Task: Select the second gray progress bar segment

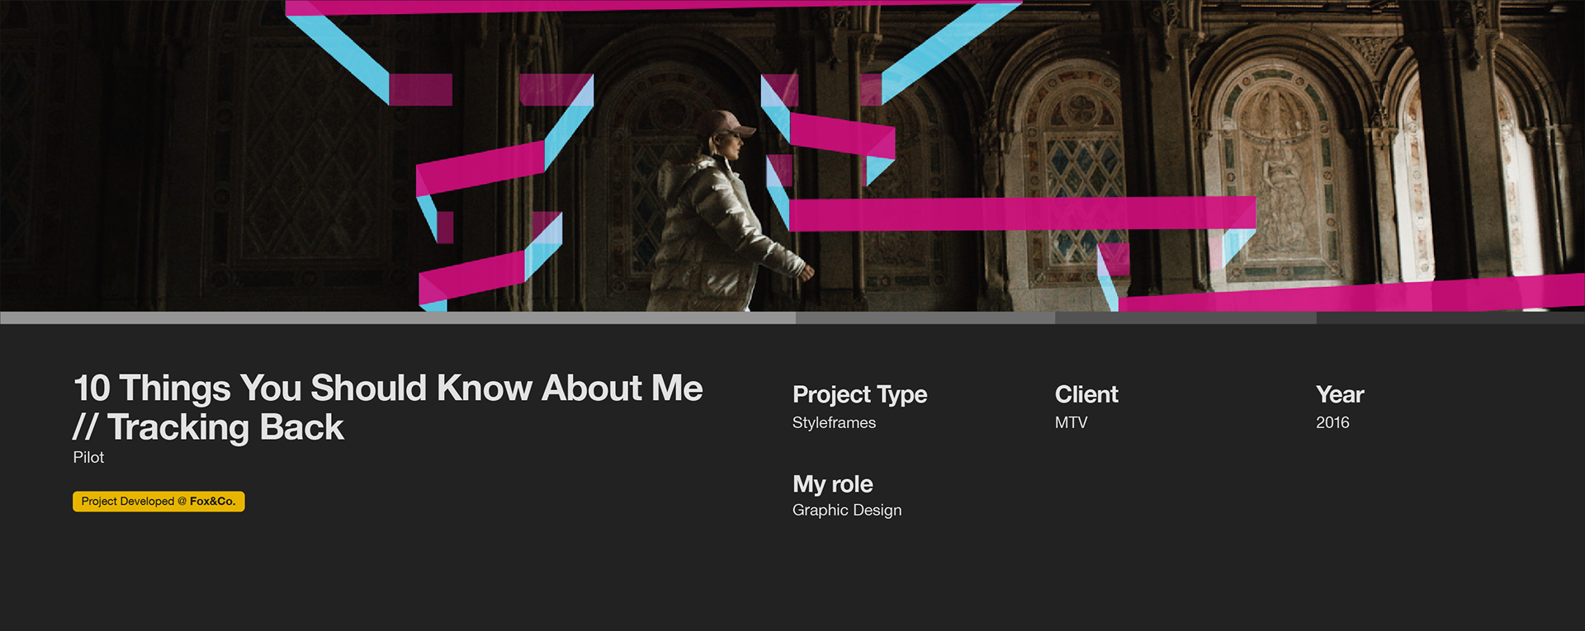Action: [925, 318]
